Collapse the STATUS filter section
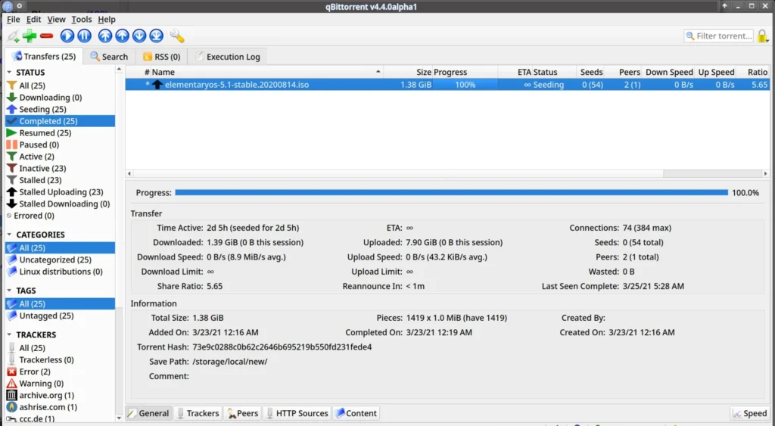775x426 pixels. point(9,72)
